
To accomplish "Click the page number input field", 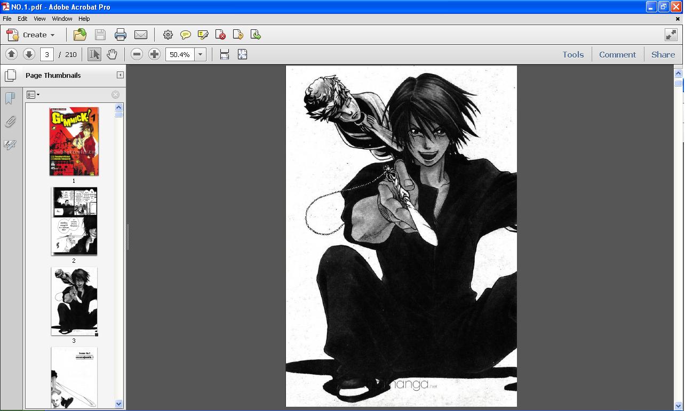I will (47, 54).
